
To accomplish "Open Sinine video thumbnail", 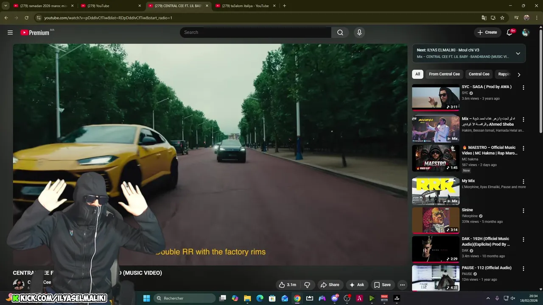I will point(436,220).
